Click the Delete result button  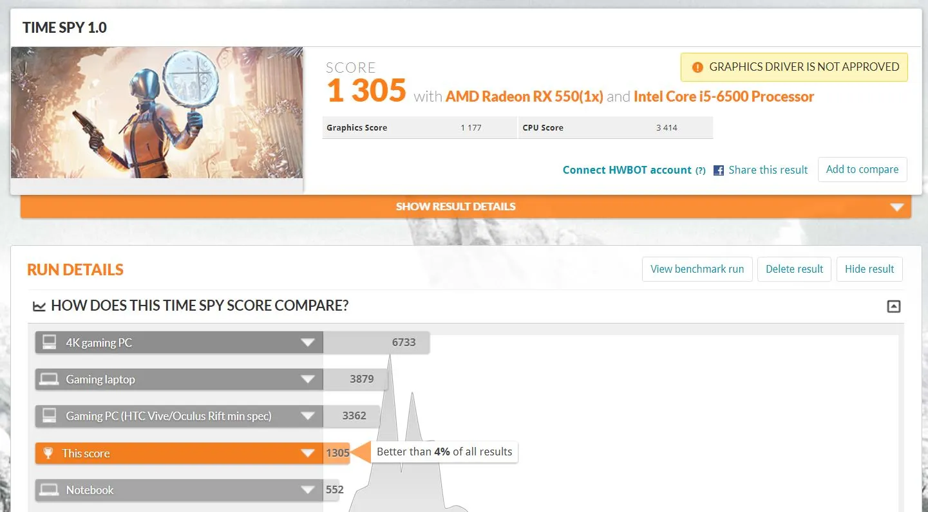tap(794, 269)
